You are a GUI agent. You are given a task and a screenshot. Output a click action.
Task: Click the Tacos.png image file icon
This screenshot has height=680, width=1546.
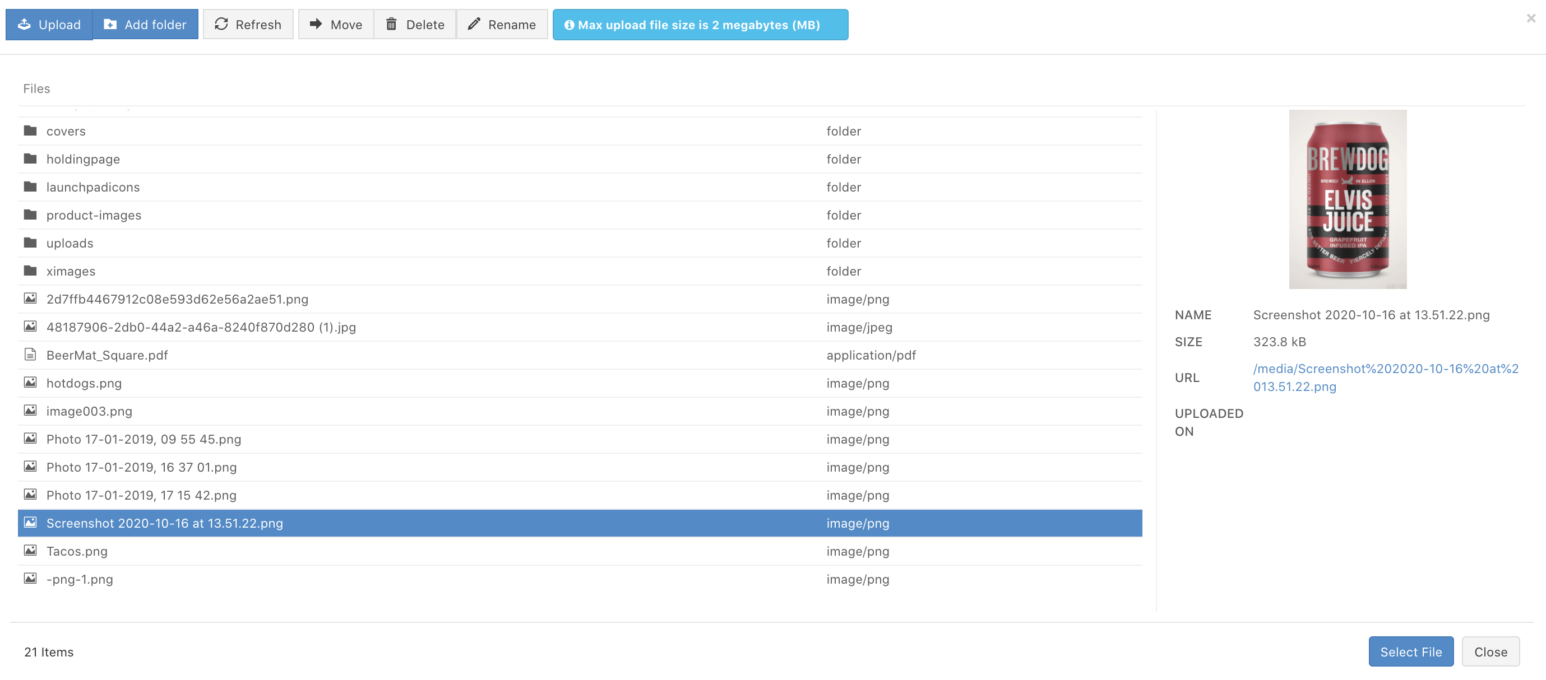pyautogui.click(x=30, y=551)
